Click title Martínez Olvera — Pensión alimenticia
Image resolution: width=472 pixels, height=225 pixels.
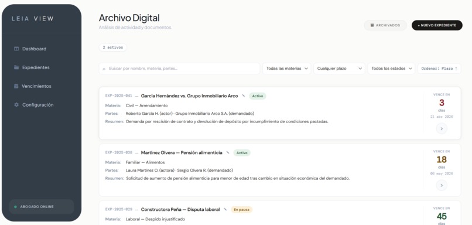click(182, 152)
